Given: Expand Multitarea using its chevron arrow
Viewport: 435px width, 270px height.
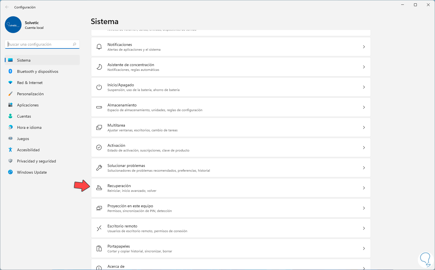Looking at the screenshot, I should click(x=364, y=127).
